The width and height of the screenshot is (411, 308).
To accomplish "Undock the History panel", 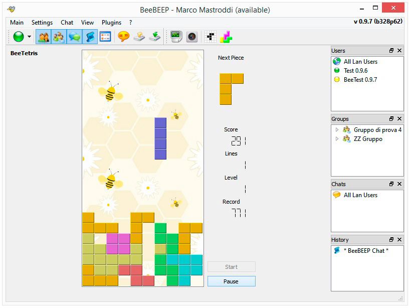I will pos(391,239).
